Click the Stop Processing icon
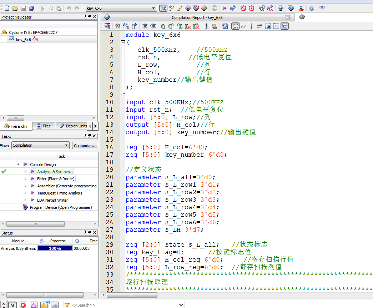Viewport: 373px width, 308px height. (x=214, y=8)
